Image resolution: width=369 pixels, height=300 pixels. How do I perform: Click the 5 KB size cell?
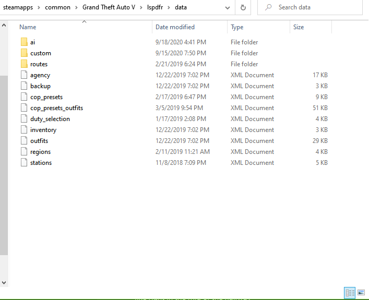pos(322,163)
